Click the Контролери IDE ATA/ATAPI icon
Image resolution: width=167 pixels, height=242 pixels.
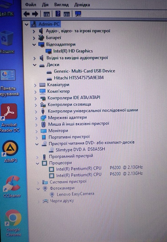point(43,98)
